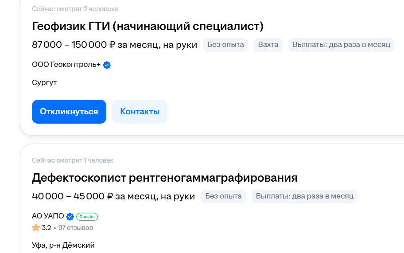Image resolution: width=404 pixels, height=253 pixels.
Task: Click Без опыта tag on Дефектоскопист card
Action: click(223, 196)
